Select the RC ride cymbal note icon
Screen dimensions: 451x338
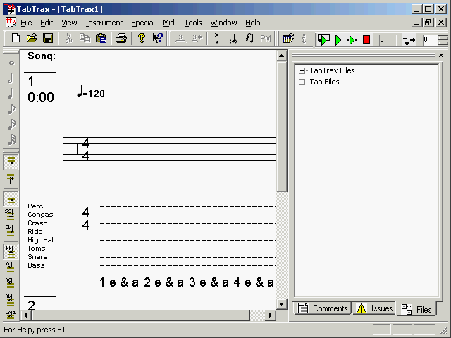(x=10, y=283)
